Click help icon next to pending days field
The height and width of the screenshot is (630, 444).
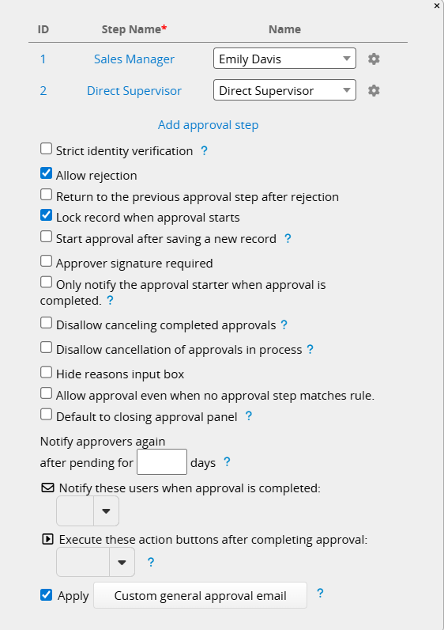click(x=227, y=462)
